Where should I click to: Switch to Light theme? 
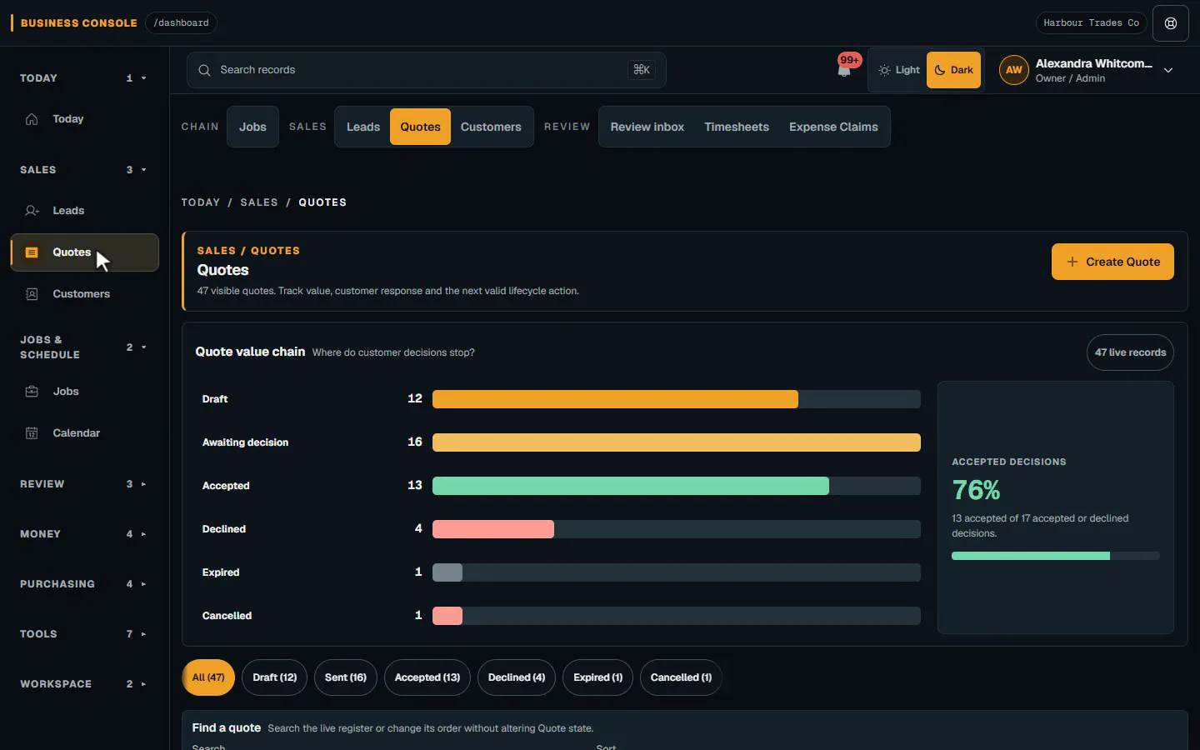pos(898,70)
